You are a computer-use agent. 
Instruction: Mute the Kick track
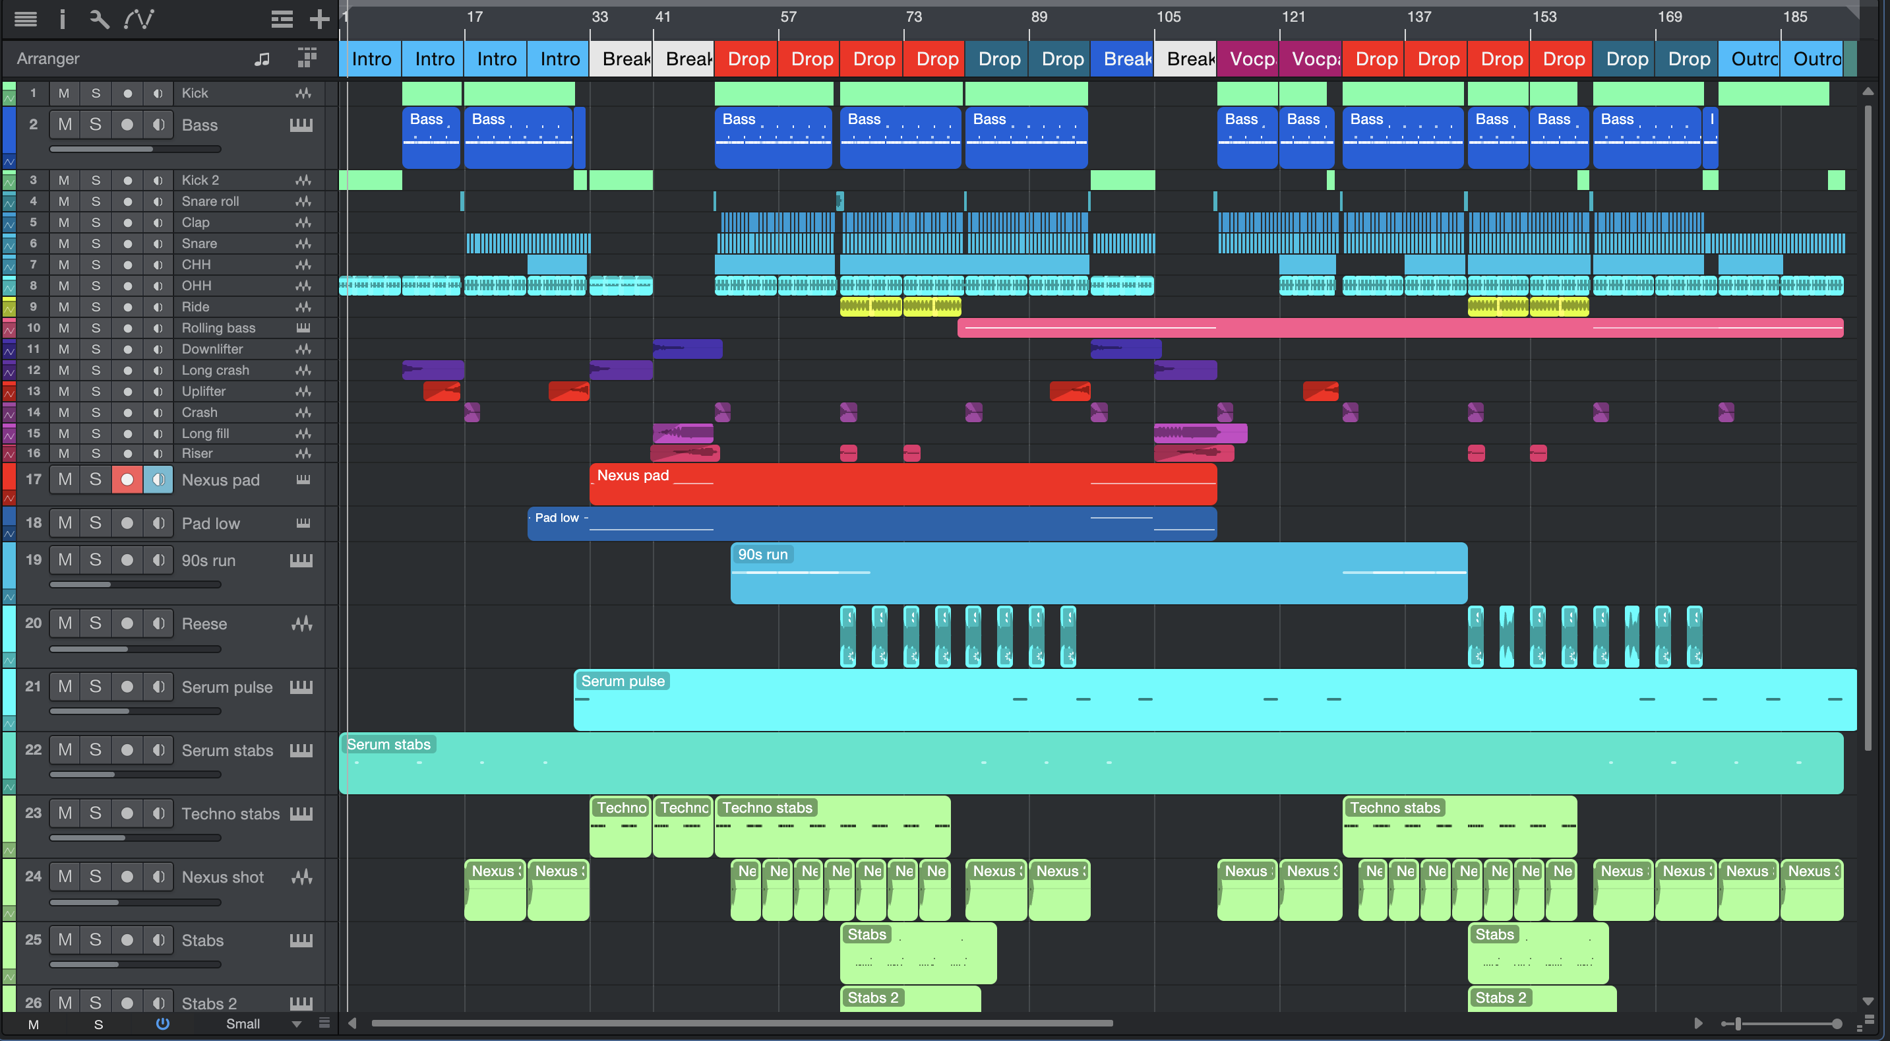pos(64,93)
